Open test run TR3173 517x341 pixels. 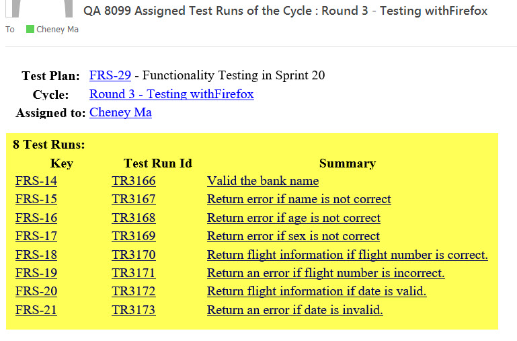pyautogui.click(x=133, y=310)
